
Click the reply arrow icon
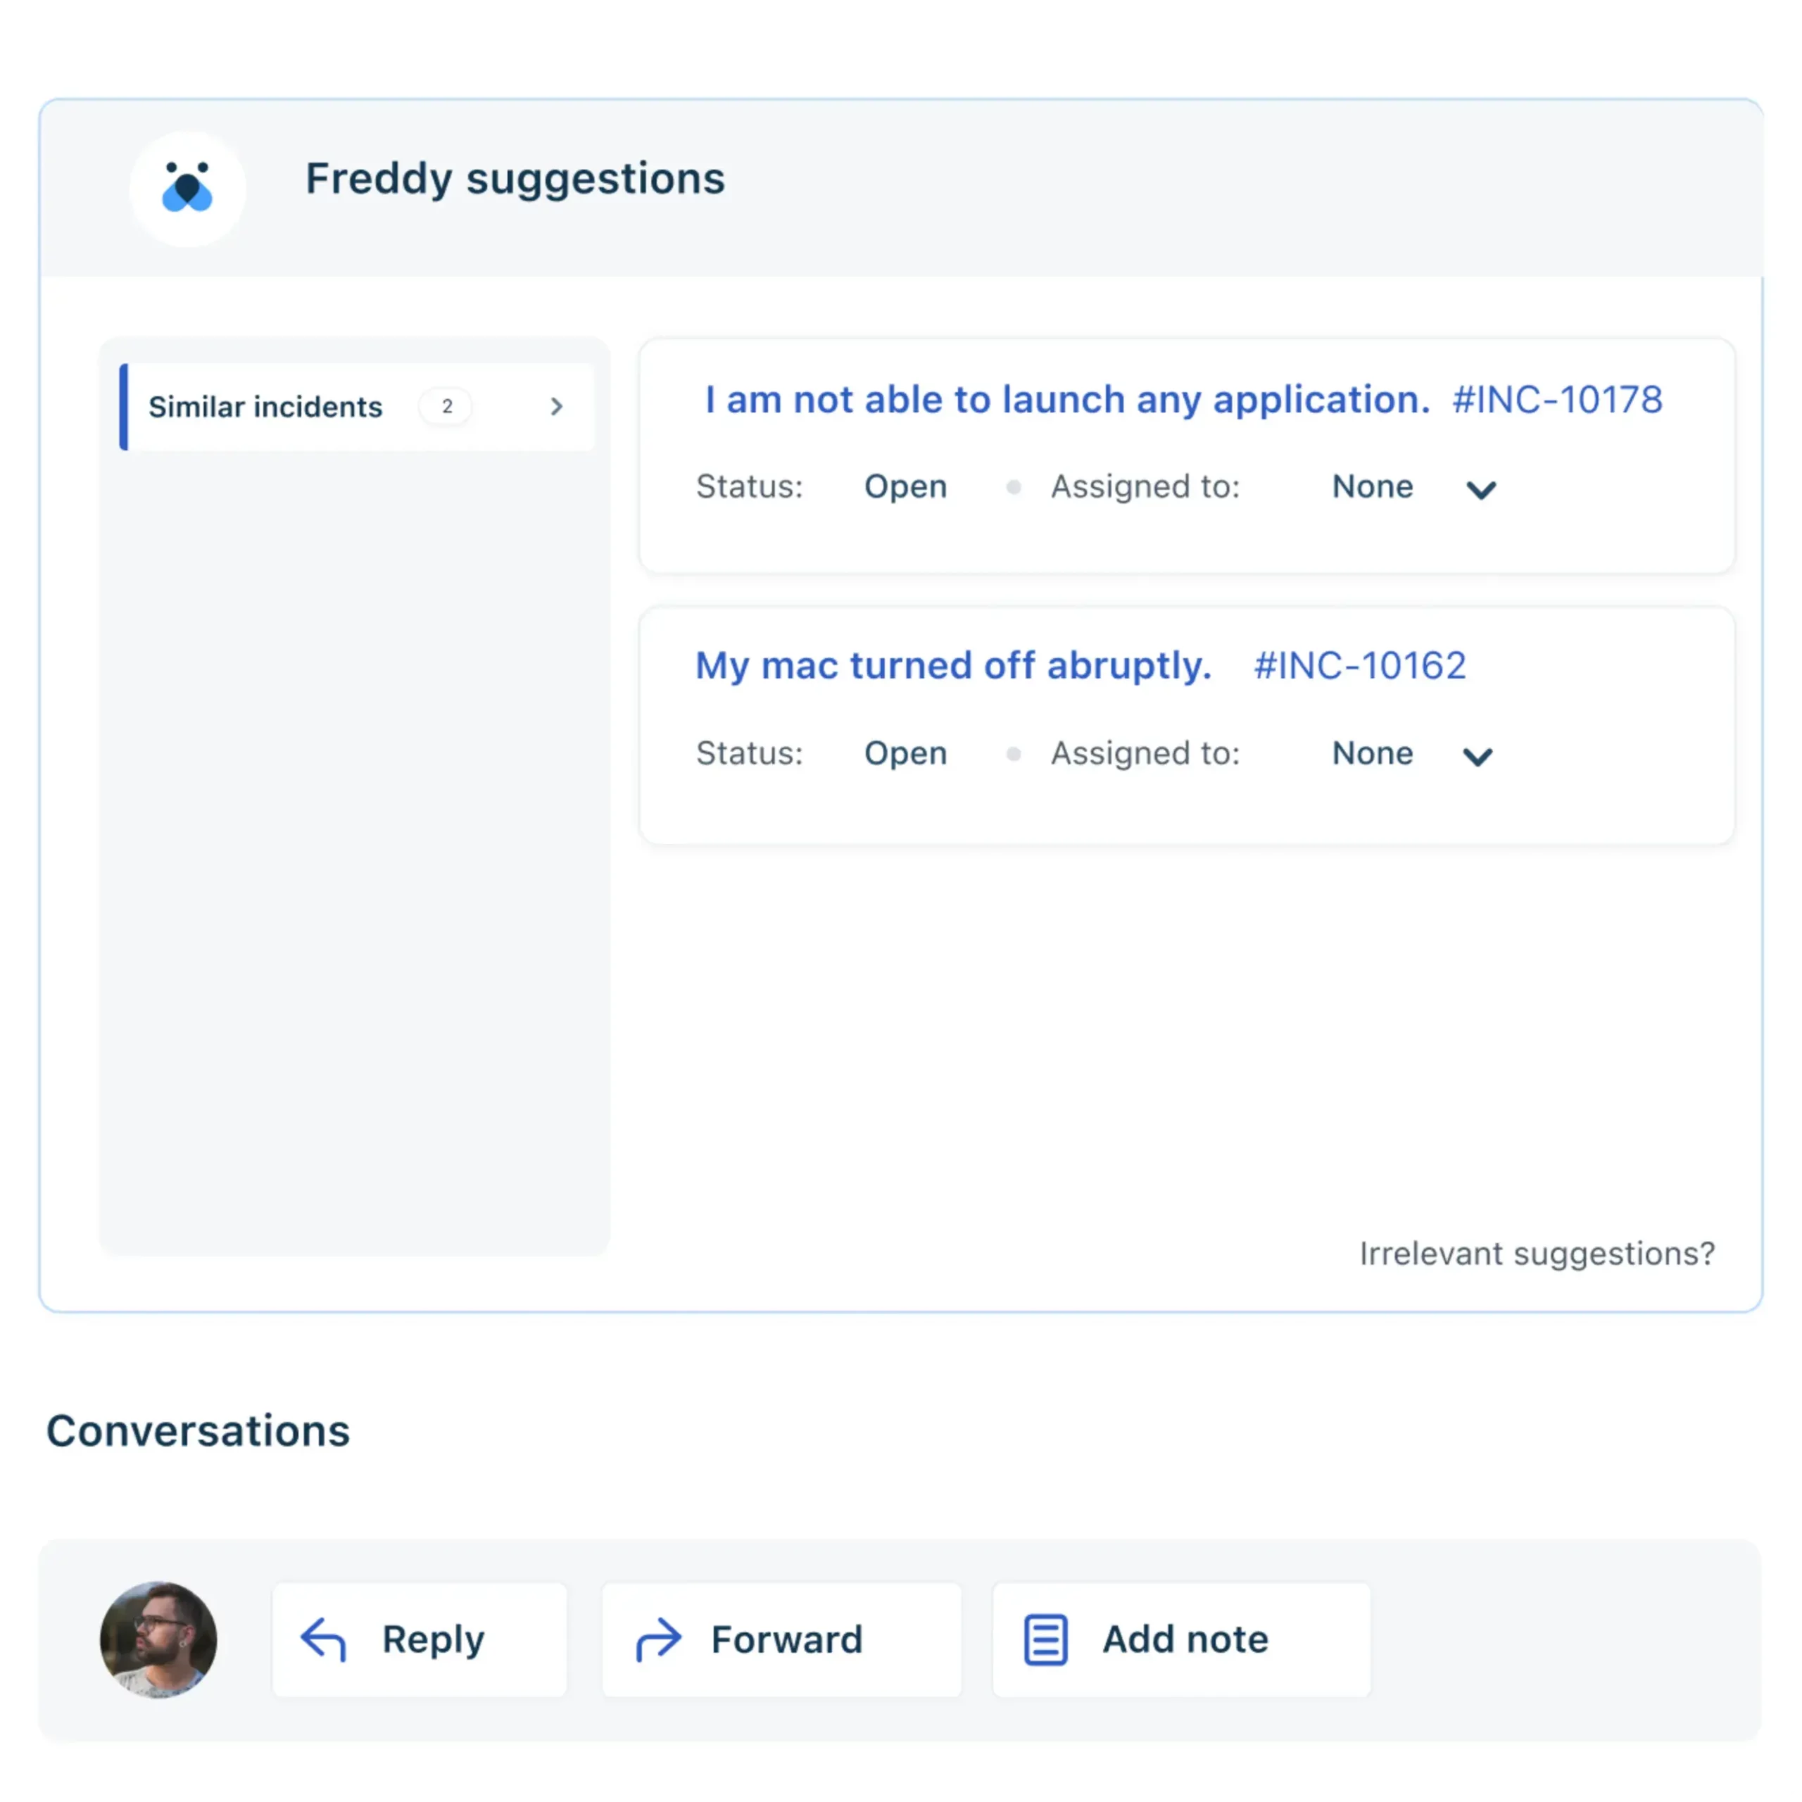324,1639
